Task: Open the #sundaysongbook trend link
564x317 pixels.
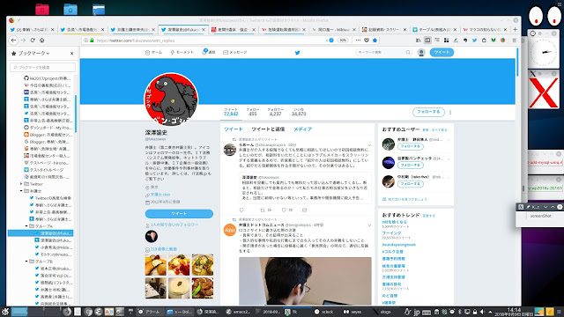Action: pos(398,245)
